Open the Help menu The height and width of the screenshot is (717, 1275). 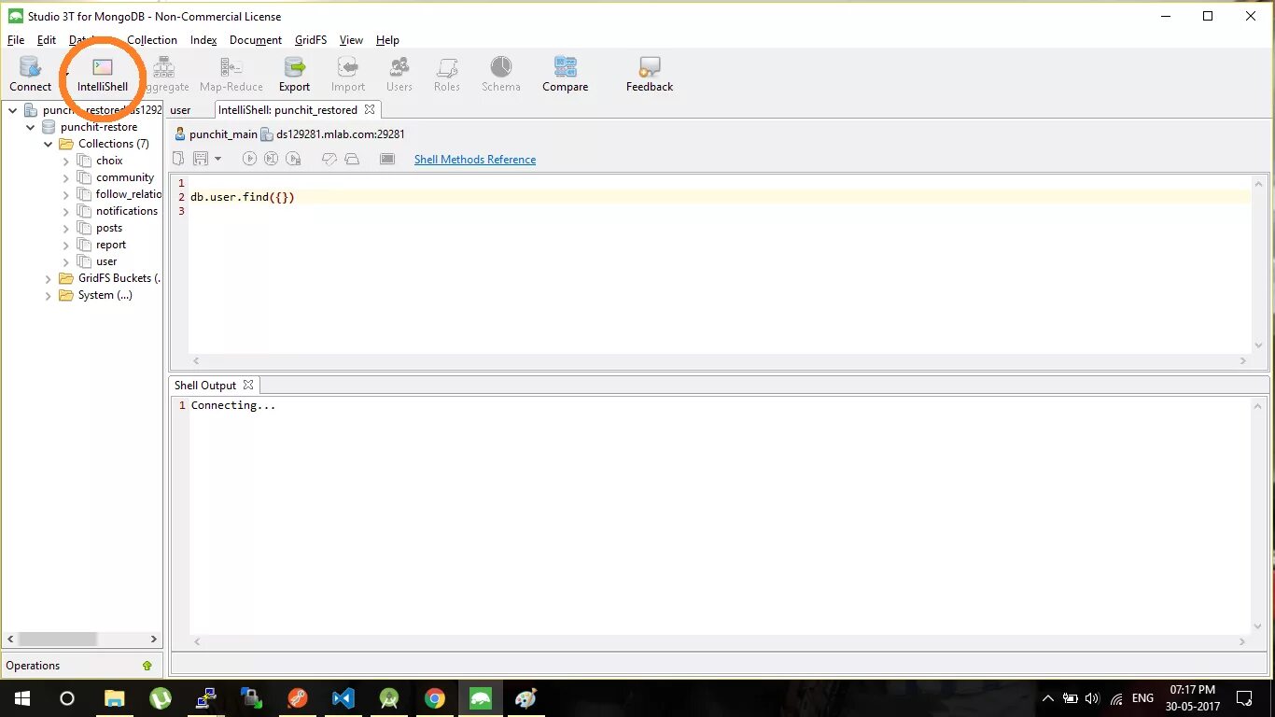[x=387, y=40]
